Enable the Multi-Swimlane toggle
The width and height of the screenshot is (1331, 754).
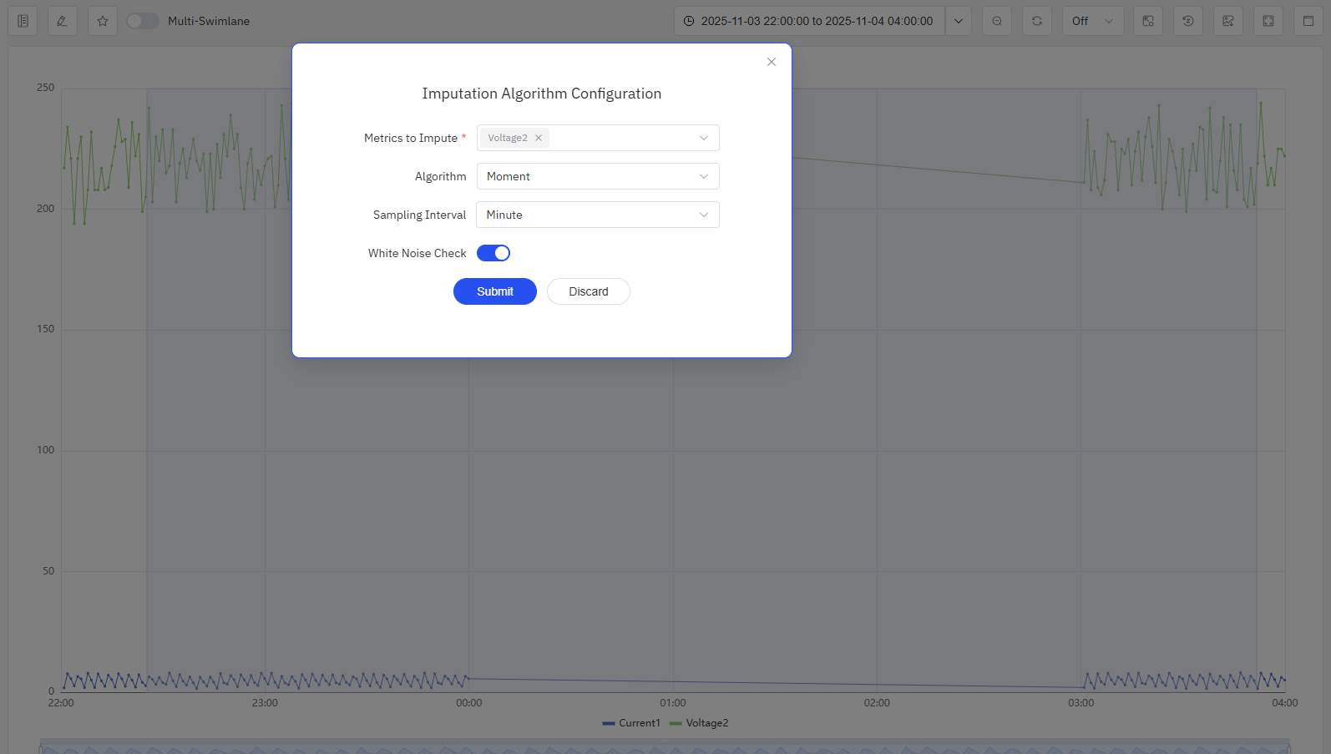pyautogui.click(x=142, y=21)
